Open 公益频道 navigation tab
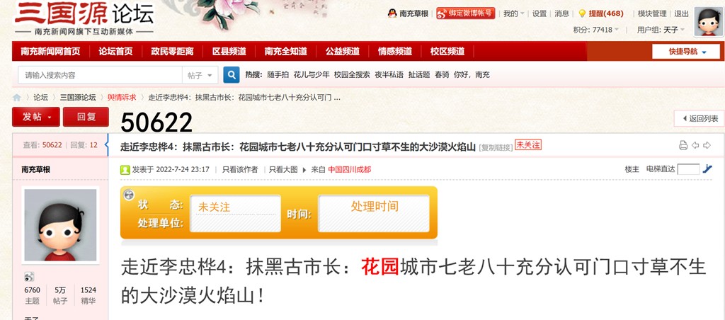Viewport: 725px width, 320px height. [x=342, y=52]
